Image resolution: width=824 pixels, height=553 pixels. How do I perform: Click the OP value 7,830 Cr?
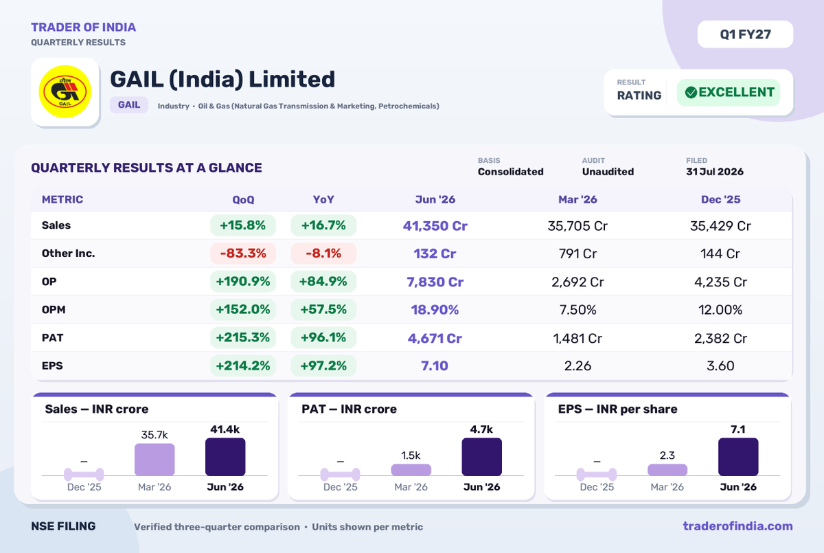tap(435, 282)
